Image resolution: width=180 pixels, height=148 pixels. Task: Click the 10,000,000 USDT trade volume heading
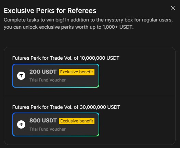(x=66, y=58)
